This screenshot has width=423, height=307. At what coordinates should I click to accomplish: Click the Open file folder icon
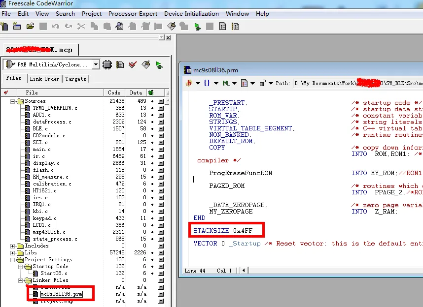[x=30, y=27]
